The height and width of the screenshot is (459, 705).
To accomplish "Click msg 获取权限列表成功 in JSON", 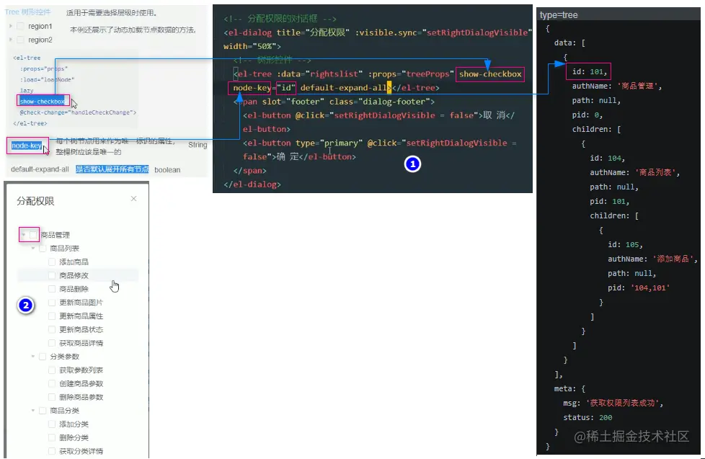I will pyautogui.click(x=613, y=404).
